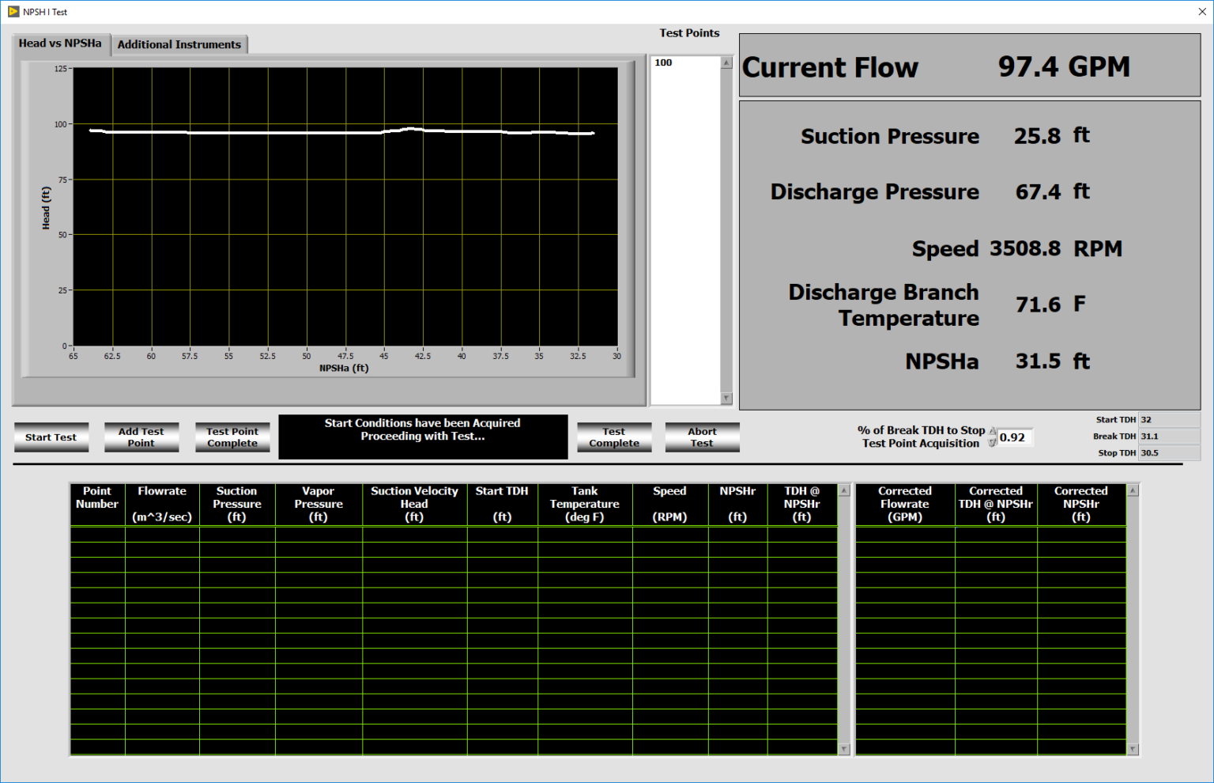Select the Head vs NPSHa tab
The image size is (1214, 783).
pos(60,44)
